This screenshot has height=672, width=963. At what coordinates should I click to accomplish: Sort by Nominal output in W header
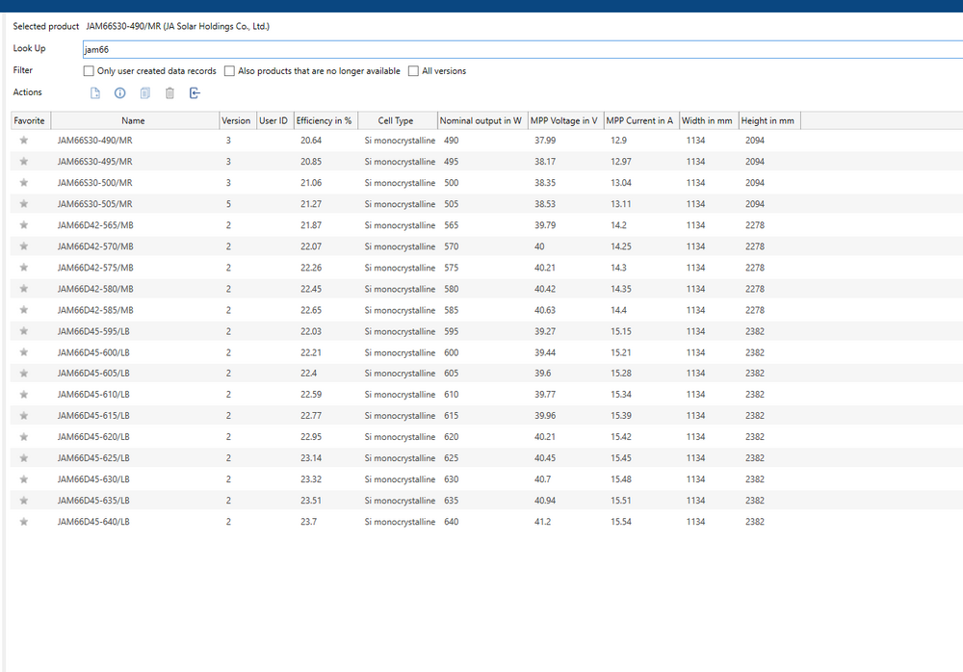pos(480,121)
